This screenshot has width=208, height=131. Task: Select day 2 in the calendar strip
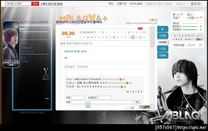[x=103, y=32]
